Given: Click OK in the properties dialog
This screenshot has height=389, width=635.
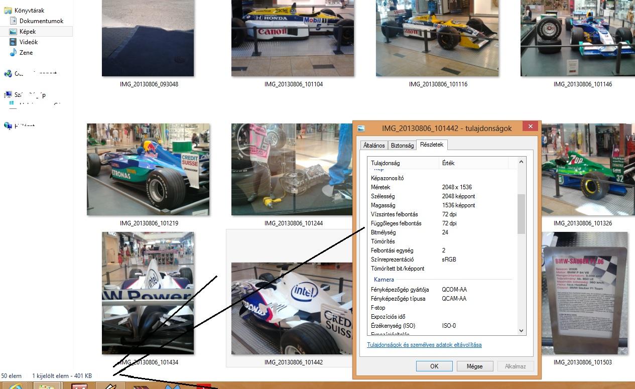Looking at the screenshot, I should 434,366.
